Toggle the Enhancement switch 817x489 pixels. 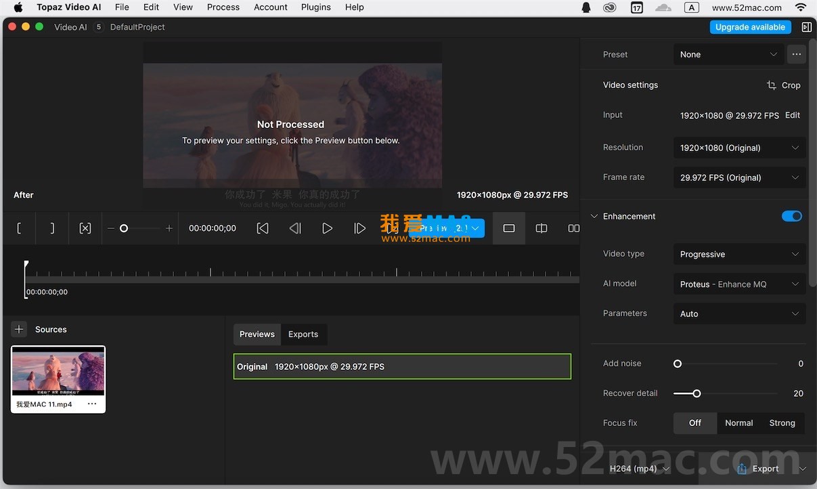tap(792, 216)
